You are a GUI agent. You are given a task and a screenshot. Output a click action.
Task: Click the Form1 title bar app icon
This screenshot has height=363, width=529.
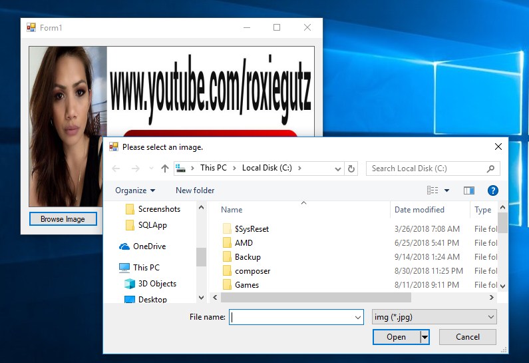pos(31,28)
